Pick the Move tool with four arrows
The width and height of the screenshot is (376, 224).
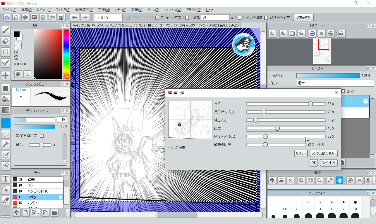tap(6, 75)
